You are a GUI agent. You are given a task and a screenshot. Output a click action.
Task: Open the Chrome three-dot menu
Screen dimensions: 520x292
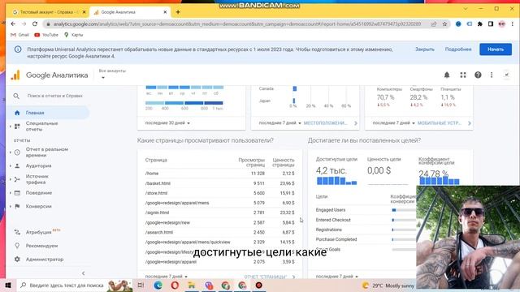[513, 24]
